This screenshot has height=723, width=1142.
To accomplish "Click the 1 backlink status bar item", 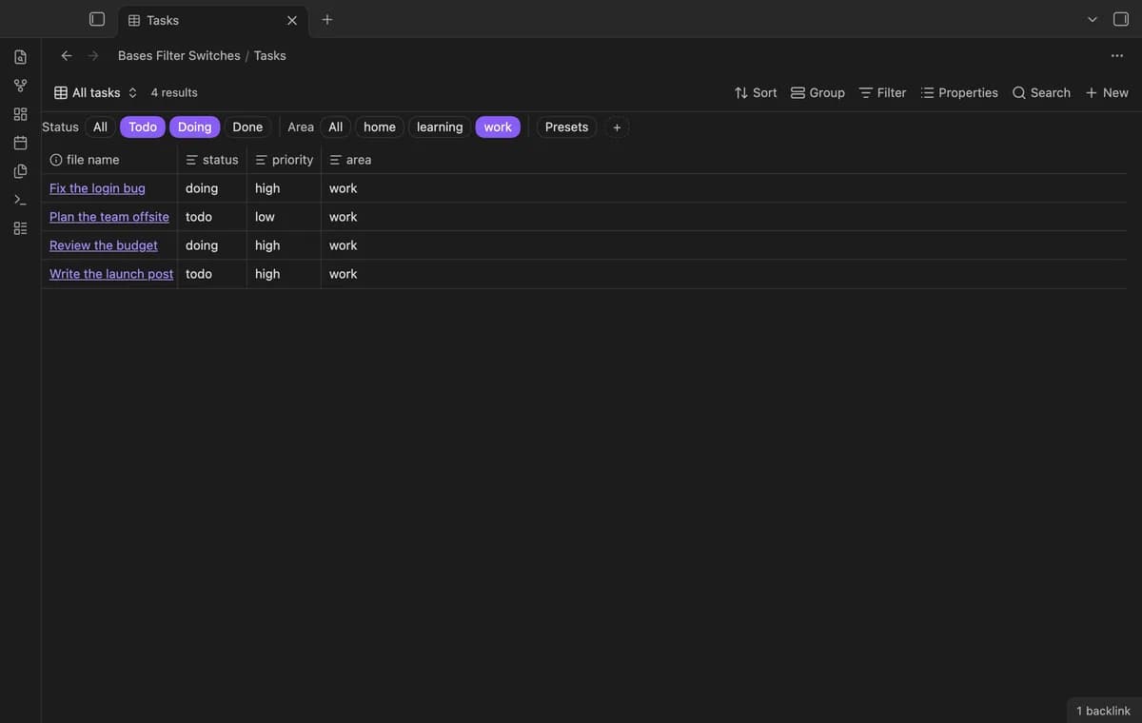I will (x=1103, y=711).
